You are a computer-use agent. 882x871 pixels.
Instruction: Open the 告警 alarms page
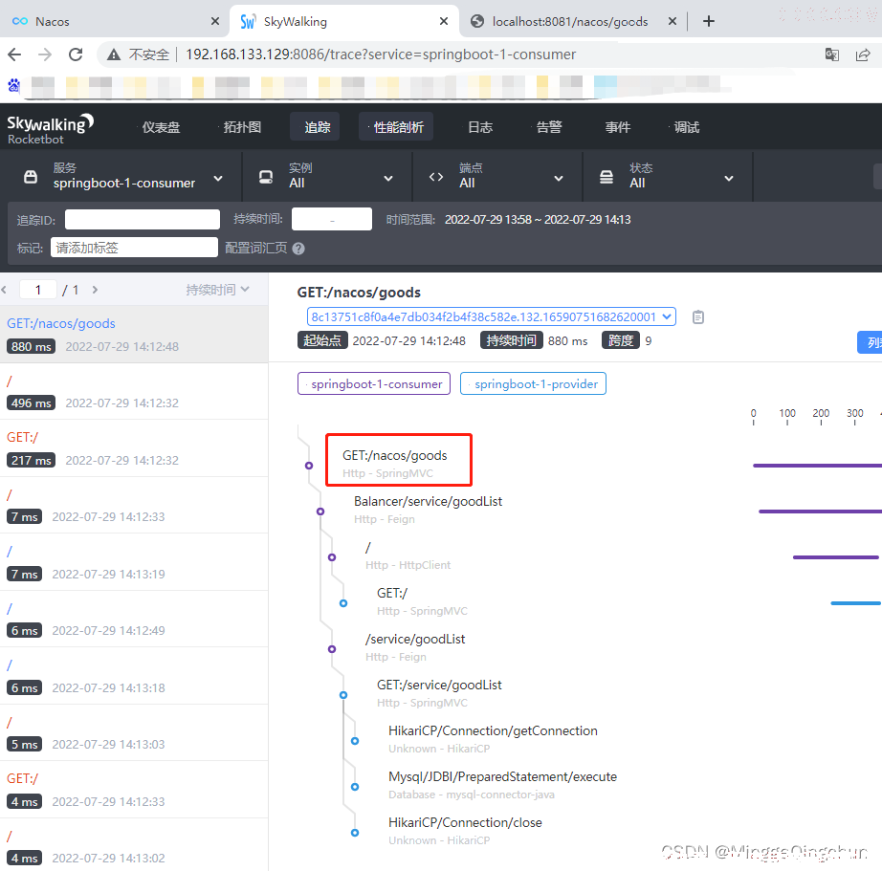[x=549, y=127]
